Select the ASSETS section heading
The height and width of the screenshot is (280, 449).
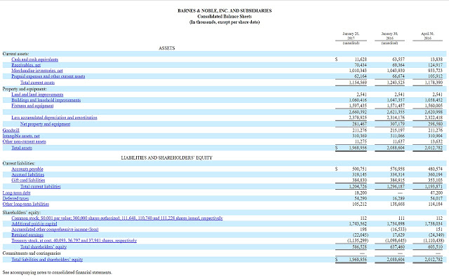pos(167,48)
